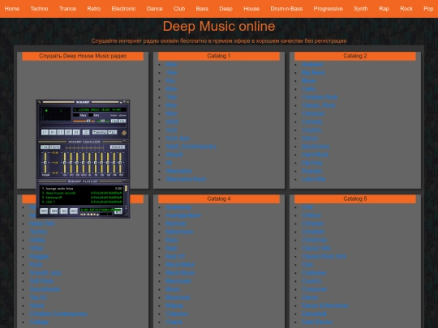Click the eject button in Winamp

coord(86,132)
